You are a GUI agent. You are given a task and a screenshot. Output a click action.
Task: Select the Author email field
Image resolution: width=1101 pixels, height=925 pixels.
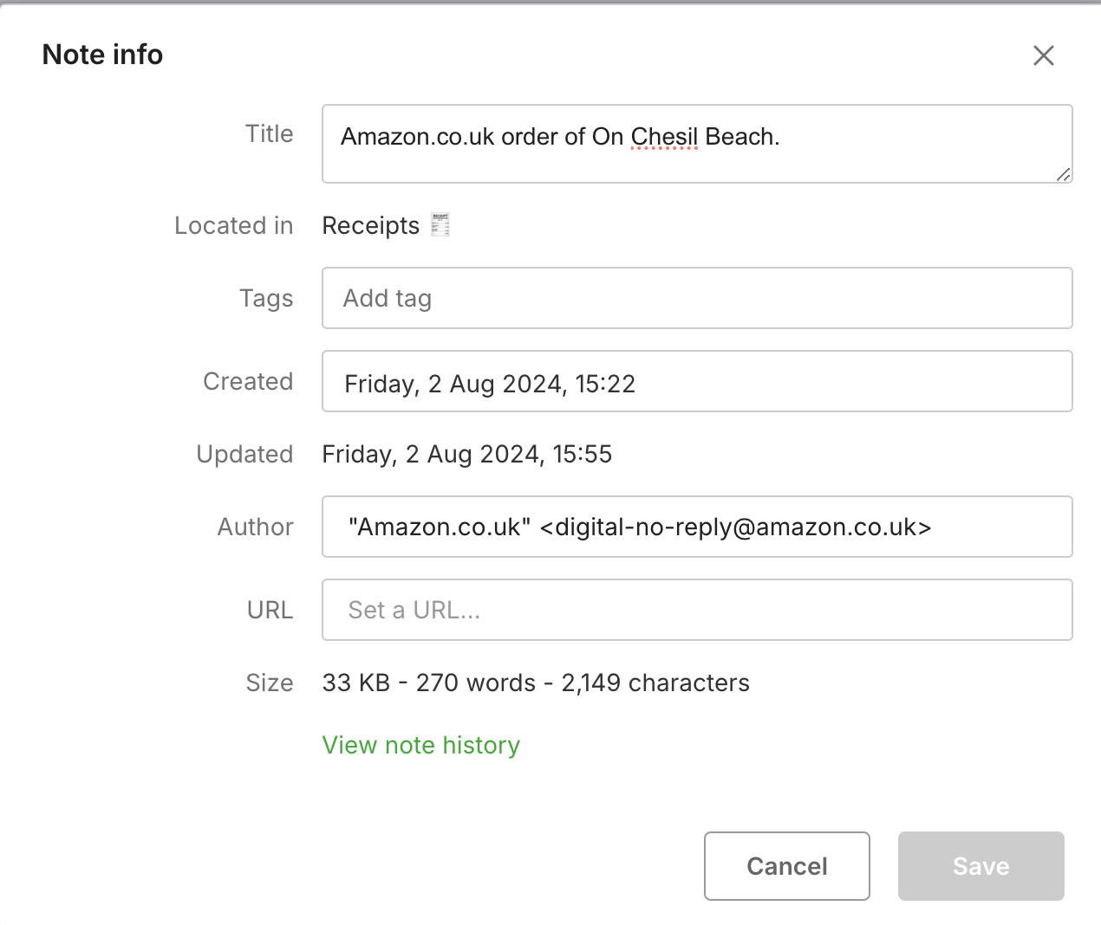(696, 527)
